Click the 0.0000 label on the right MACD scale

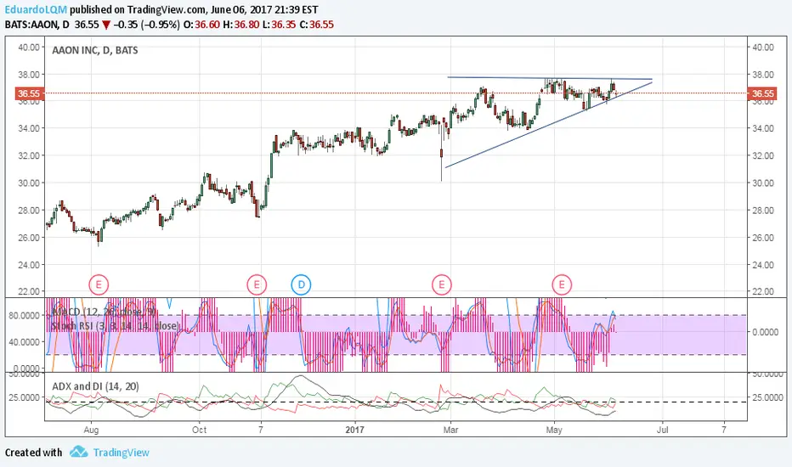(765, 332)
